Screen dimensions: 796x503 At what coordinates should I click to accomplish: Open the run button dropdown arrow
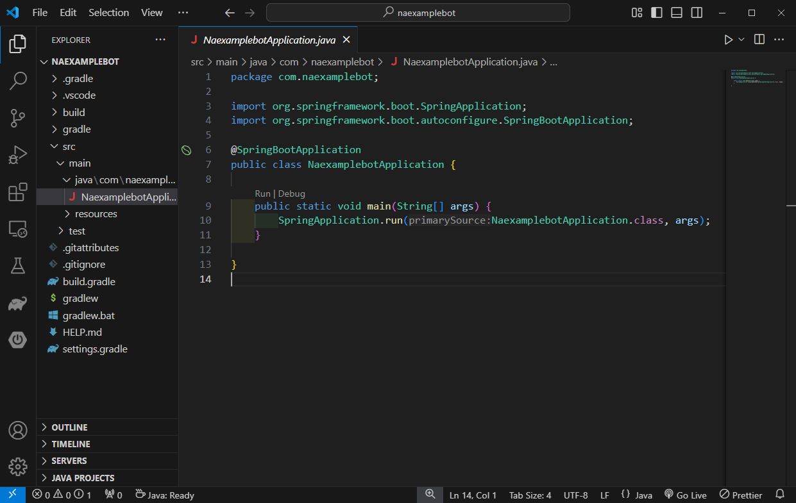coord(741,40)
